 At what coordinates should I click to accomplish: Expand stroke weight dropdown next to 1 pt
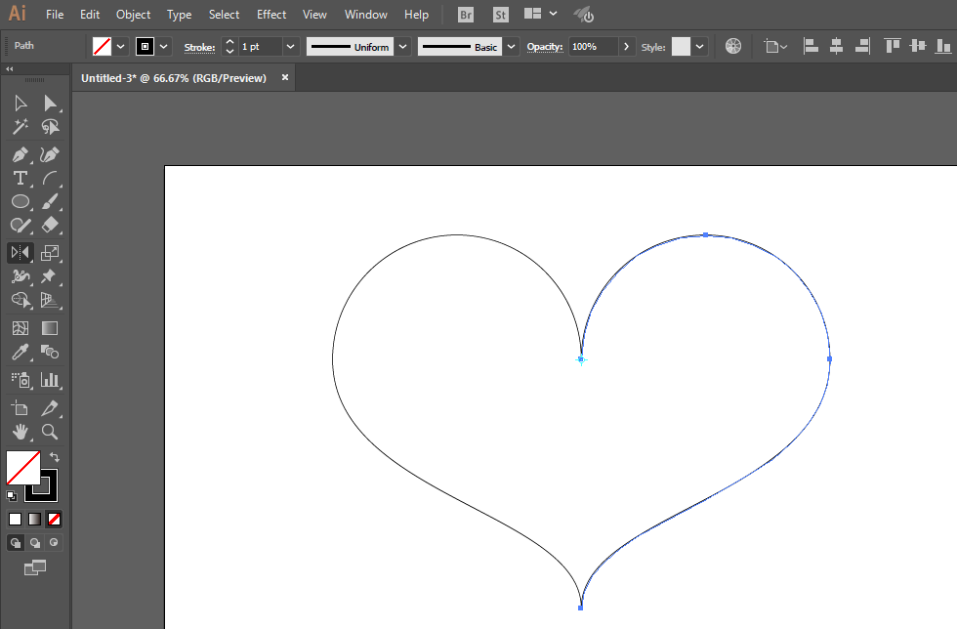tap(291, 47)
